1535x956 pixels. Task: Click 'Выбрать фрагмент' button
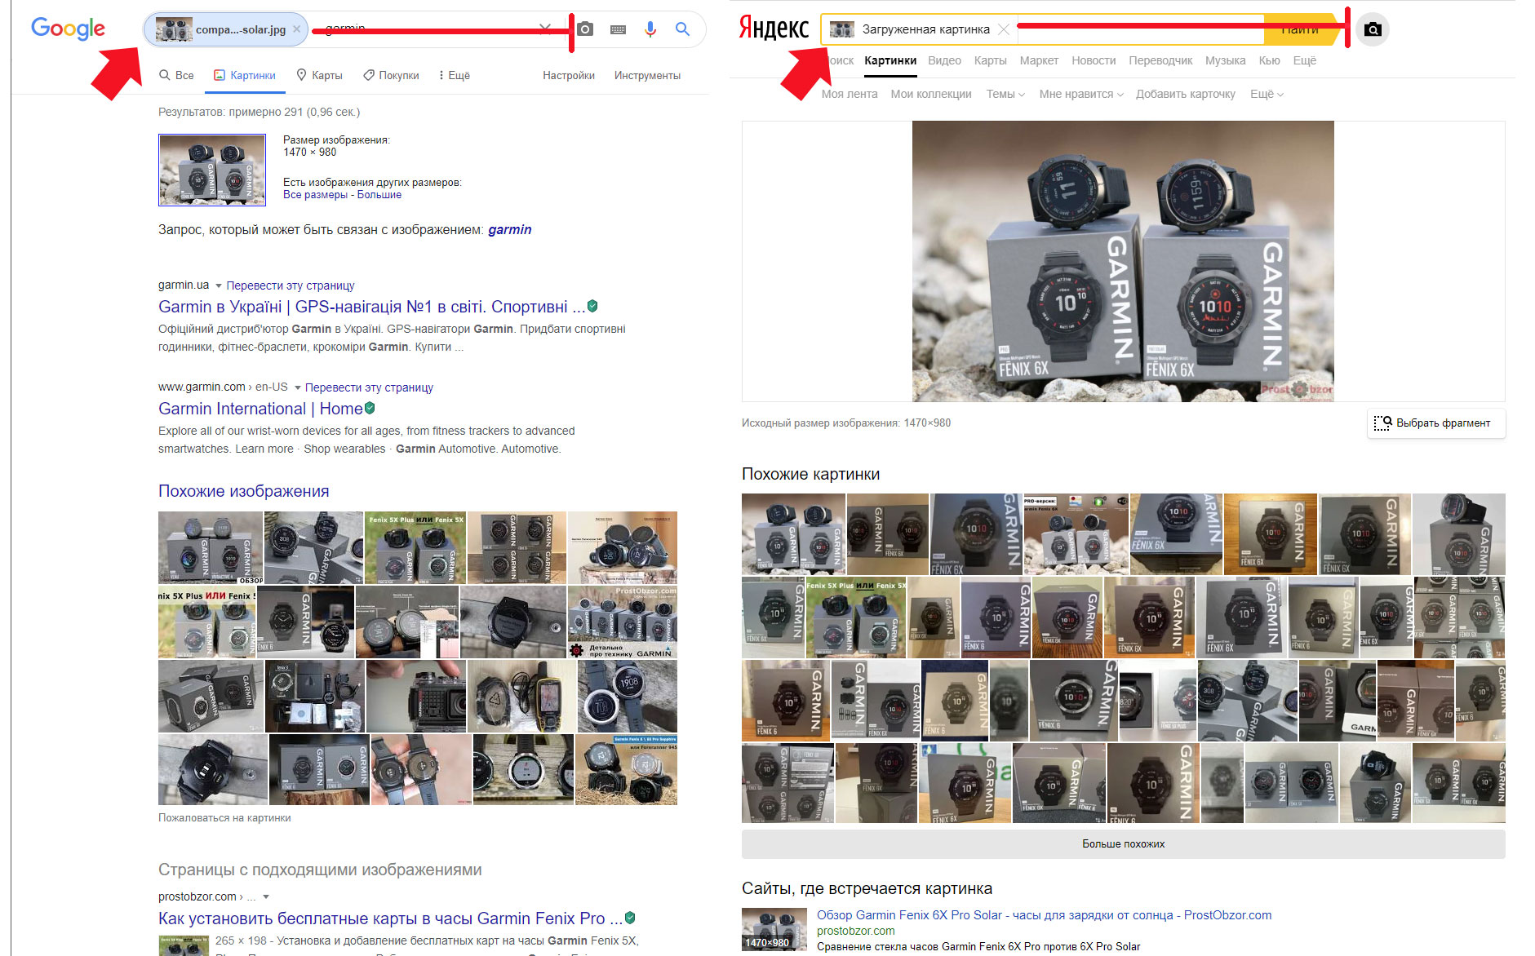click(x=1435, y=423)
